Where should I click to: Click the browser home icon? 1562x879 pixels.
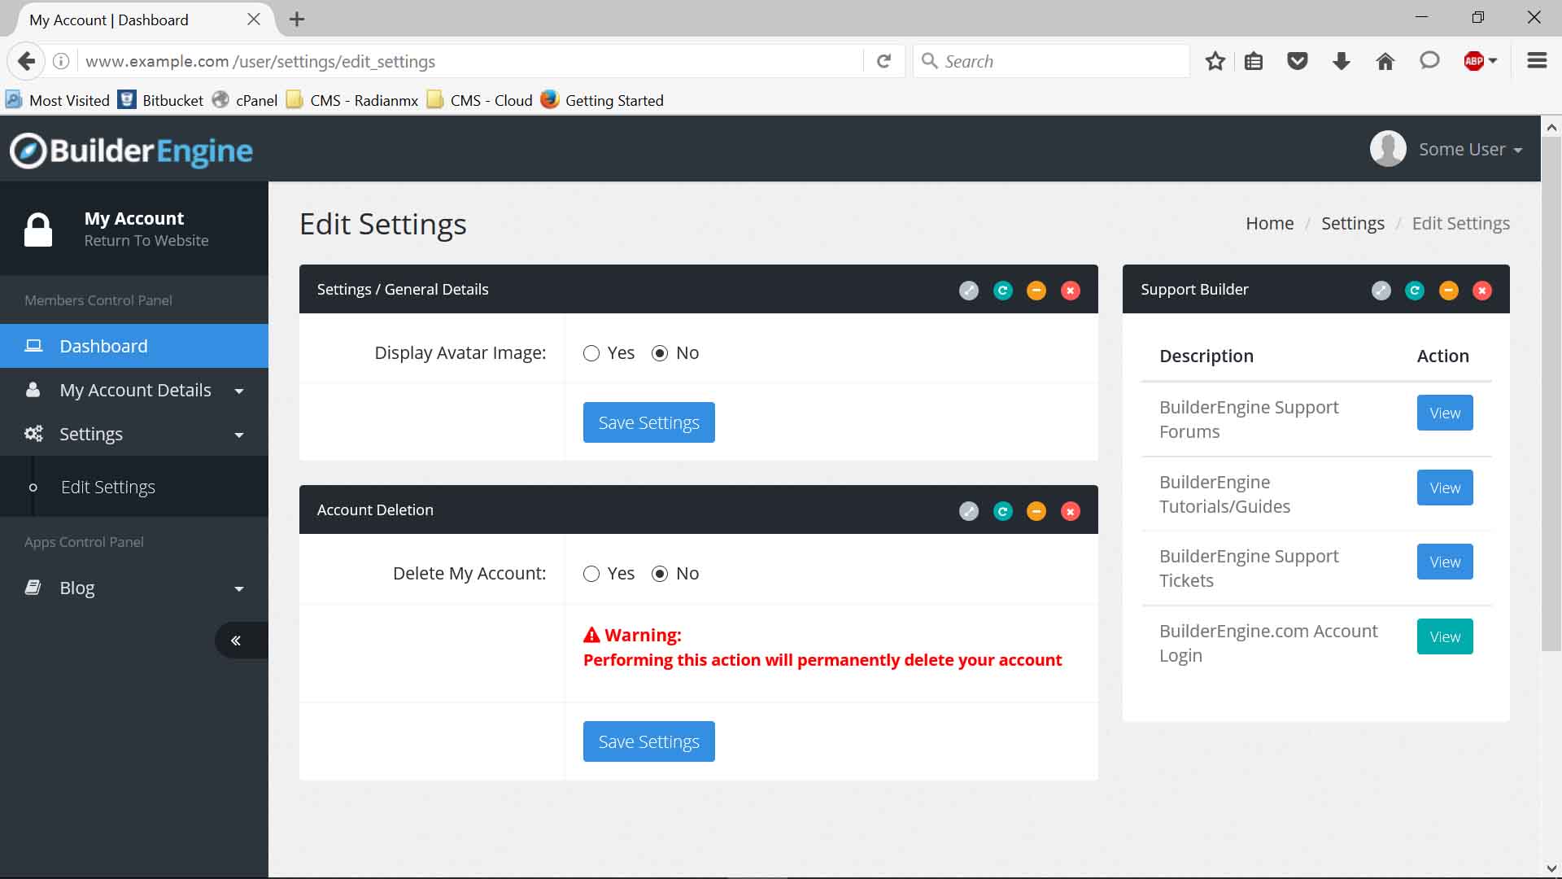pos(1385,61)
